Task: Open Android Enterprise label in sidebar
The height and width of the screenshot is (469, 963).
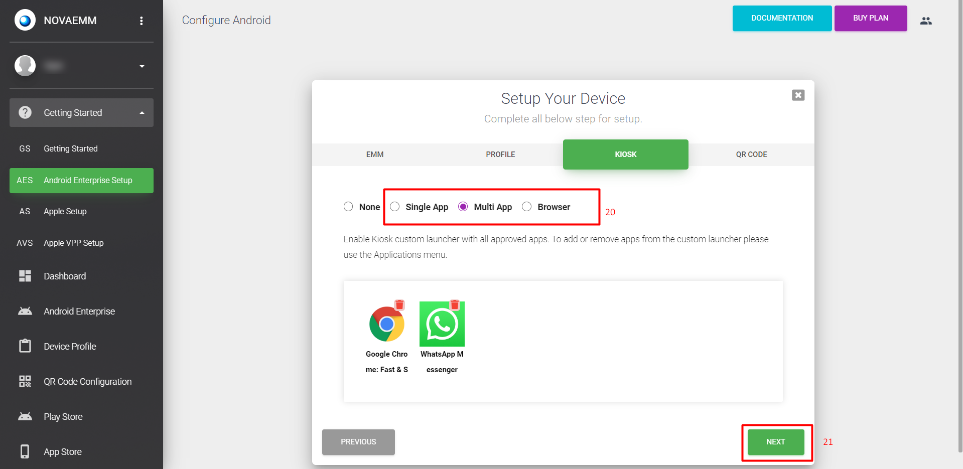Action: coord(79,311)
